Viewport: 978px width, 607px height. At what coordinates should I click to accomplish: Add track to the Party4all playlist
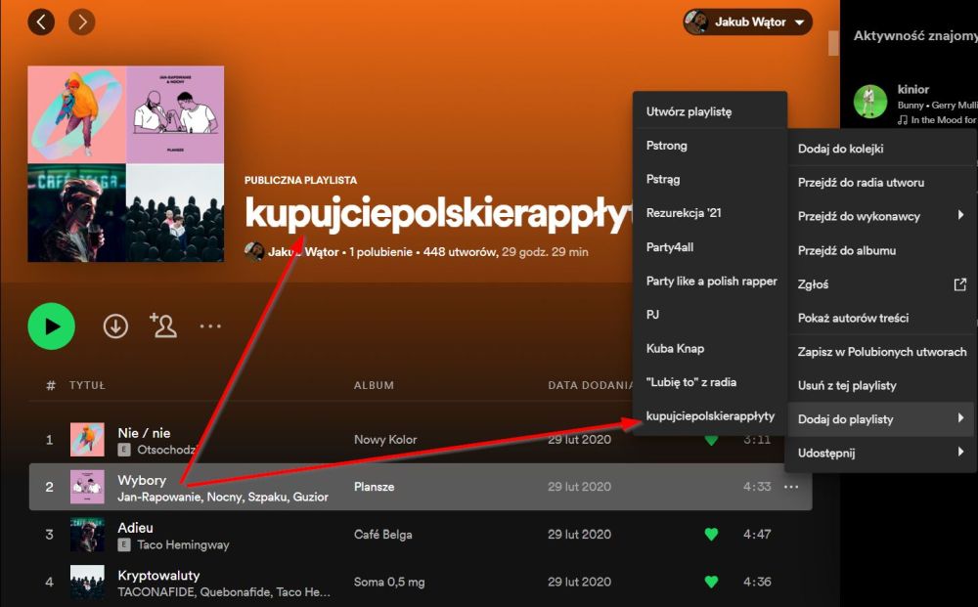pyautogui.click(x=710, y=246)
